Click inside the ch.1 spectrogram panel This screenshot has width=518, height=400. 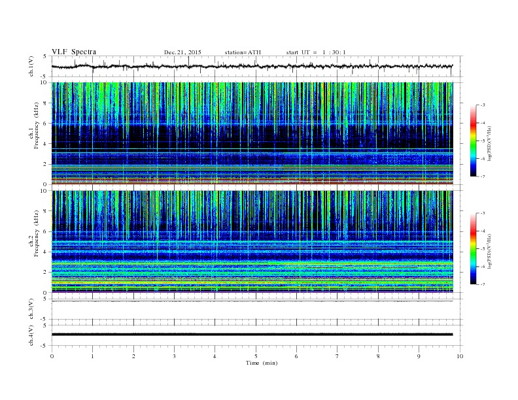tap(252, 133)
